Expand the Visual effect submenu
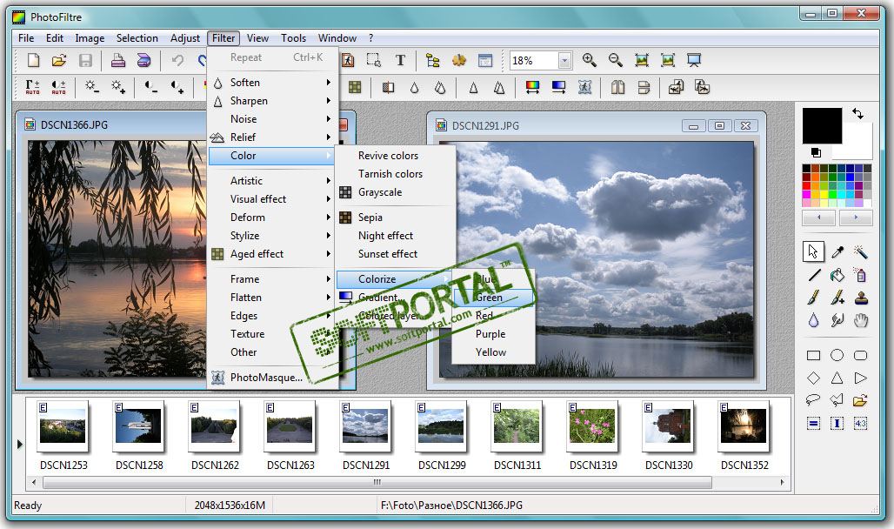This screenshot has width=894, height=529. tap(272, 199)
